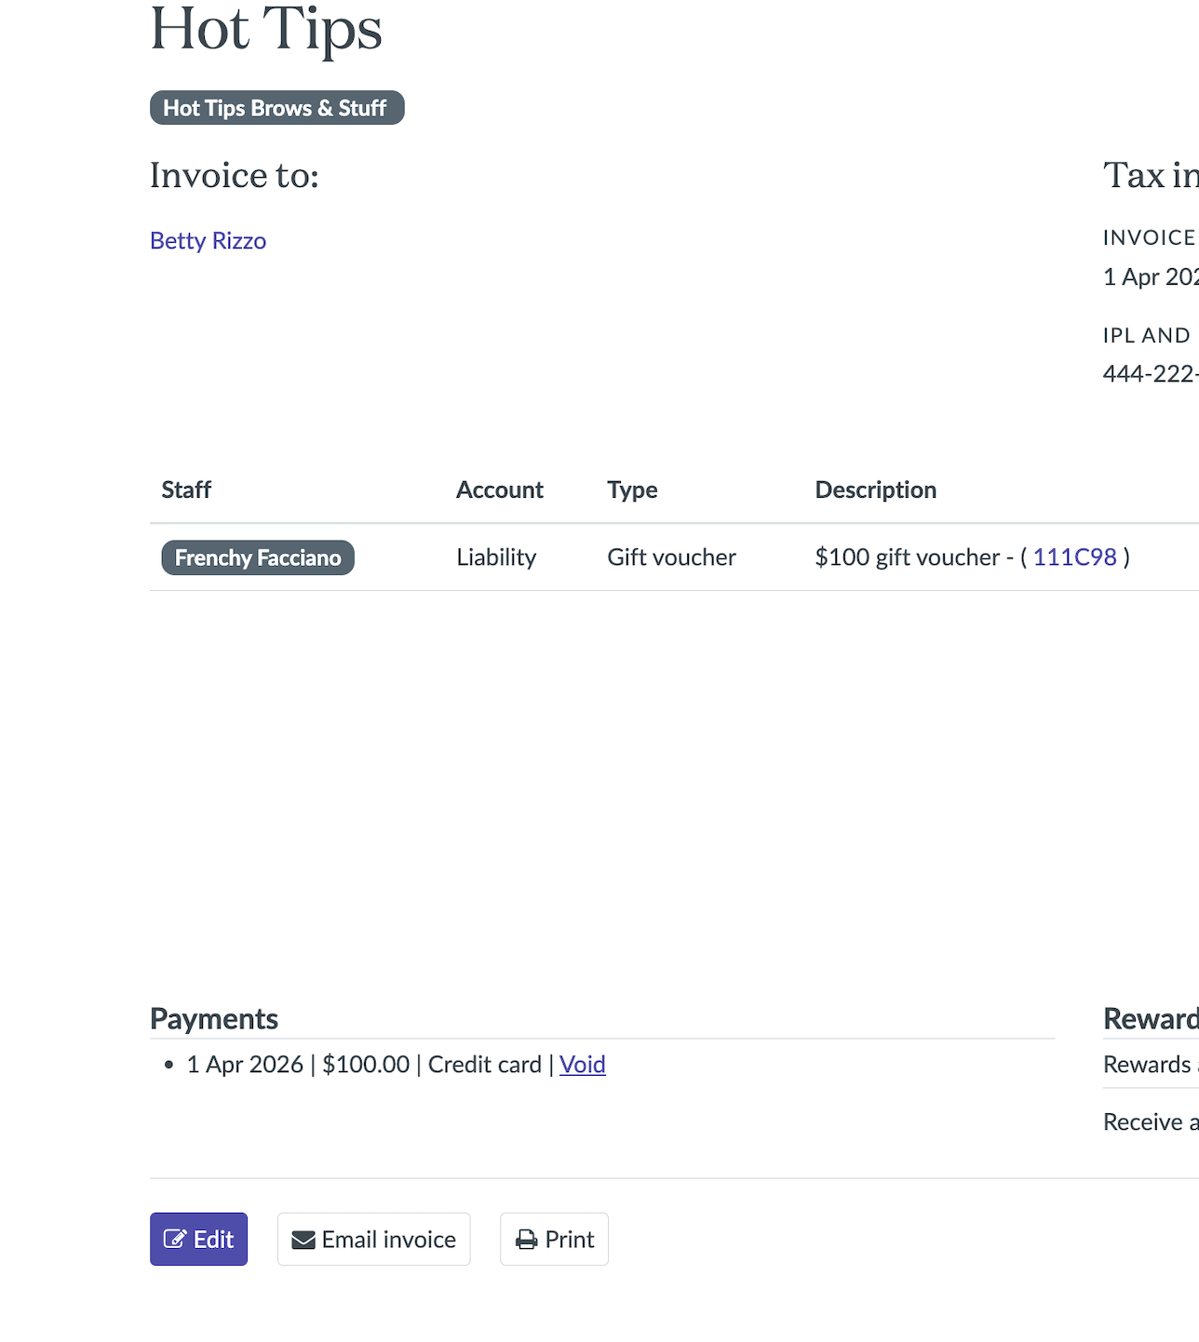The height and width of the screenshot is (1342, 1199).
Task: Select the 1 Apr 2026 payment entry
Action: click(245, 1065)
